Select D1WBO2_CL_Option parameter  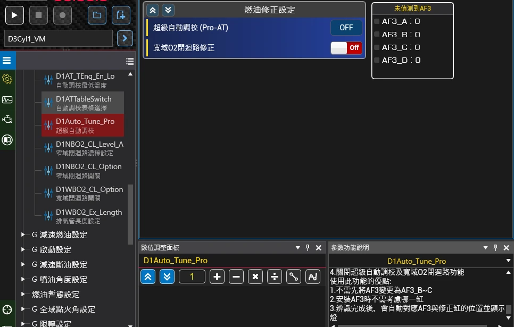click(x=83, y=194)
